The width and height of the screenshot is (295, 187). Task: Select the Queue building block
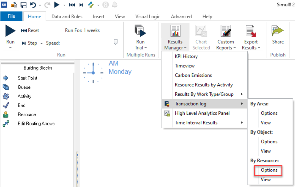click(x=24, y=87)
